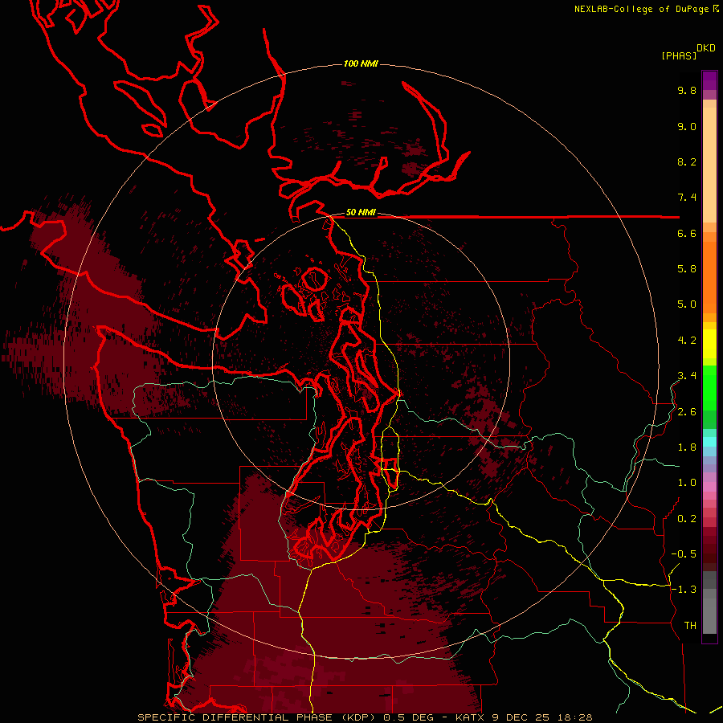Click the [PHAS] label above the color scale
723x723 pixels.
click(x=679, y=55)
